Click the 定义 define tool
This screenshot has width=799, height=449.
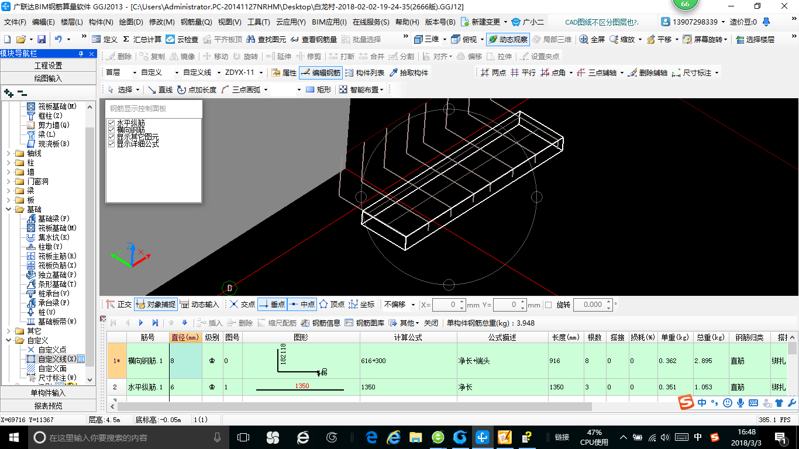point(105,39)
